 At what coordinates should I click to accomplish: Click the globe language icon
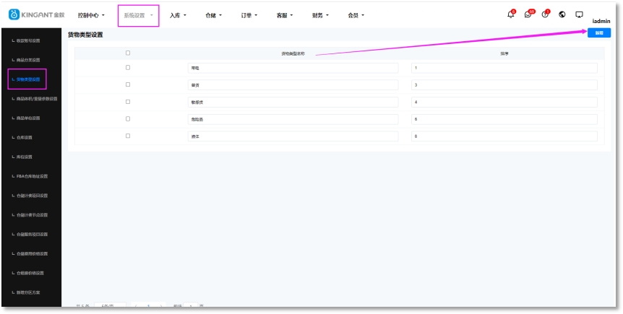point(562,15)
